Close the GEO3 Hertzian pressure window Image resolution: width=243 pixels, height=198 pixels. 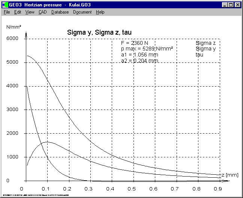click(237, 5)
